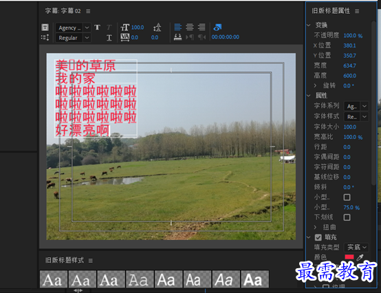Click the 宽高比 value 100.0 %
Viewport: 381px width, 293px height.
[353, 137]
